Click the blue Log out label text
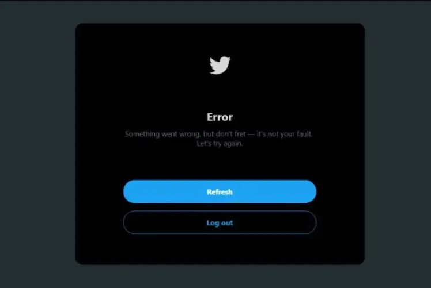This screenshot has height=288, width=431. coord(220,223)
